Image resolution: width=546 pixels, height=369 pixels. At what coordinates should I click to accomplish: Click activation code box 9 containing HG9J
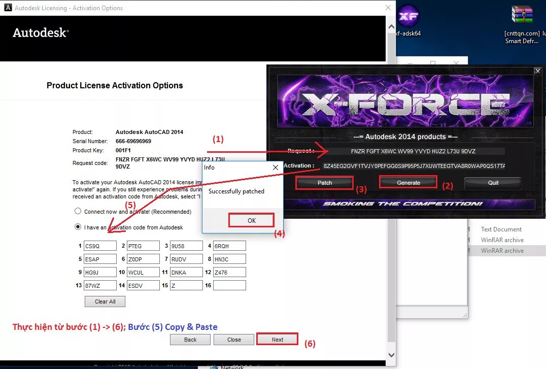click(x=100, y=272)
